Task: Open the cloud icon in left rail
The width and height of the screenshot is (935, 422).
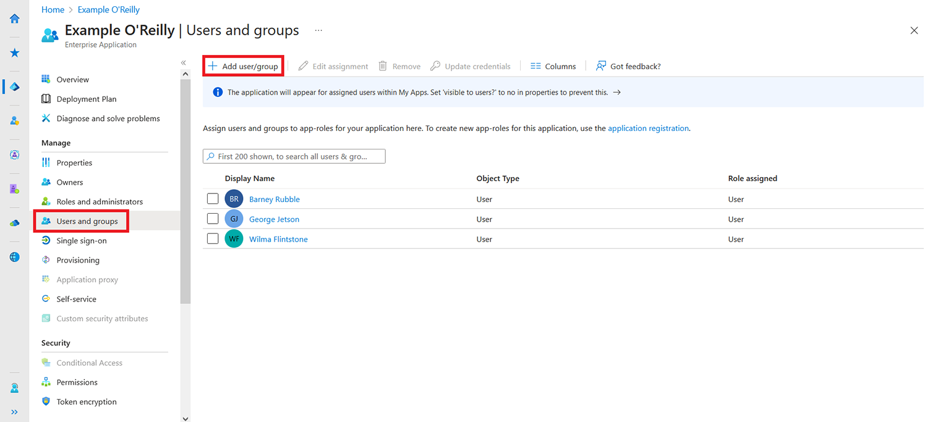Action: [x=15, y=223]
